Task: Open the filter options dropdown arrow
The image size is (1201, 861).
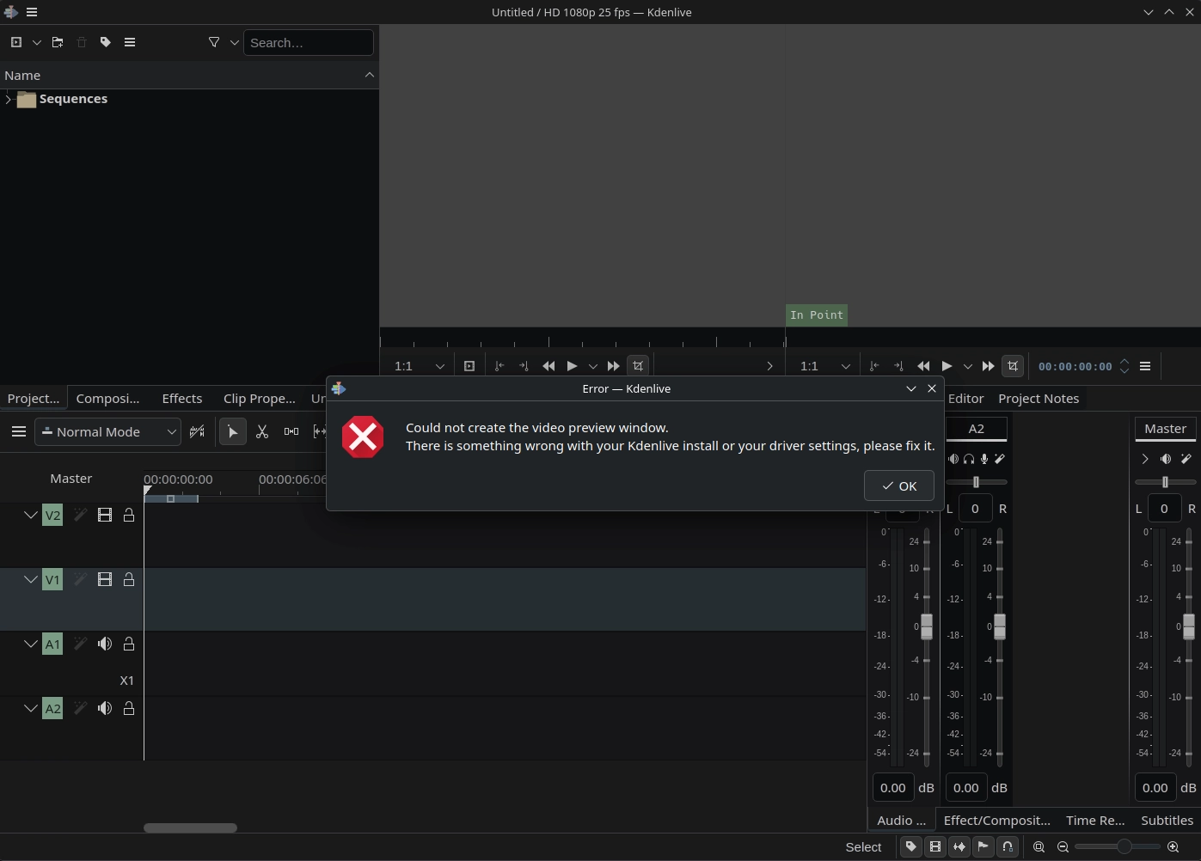Action: click(x=234, y=42)
